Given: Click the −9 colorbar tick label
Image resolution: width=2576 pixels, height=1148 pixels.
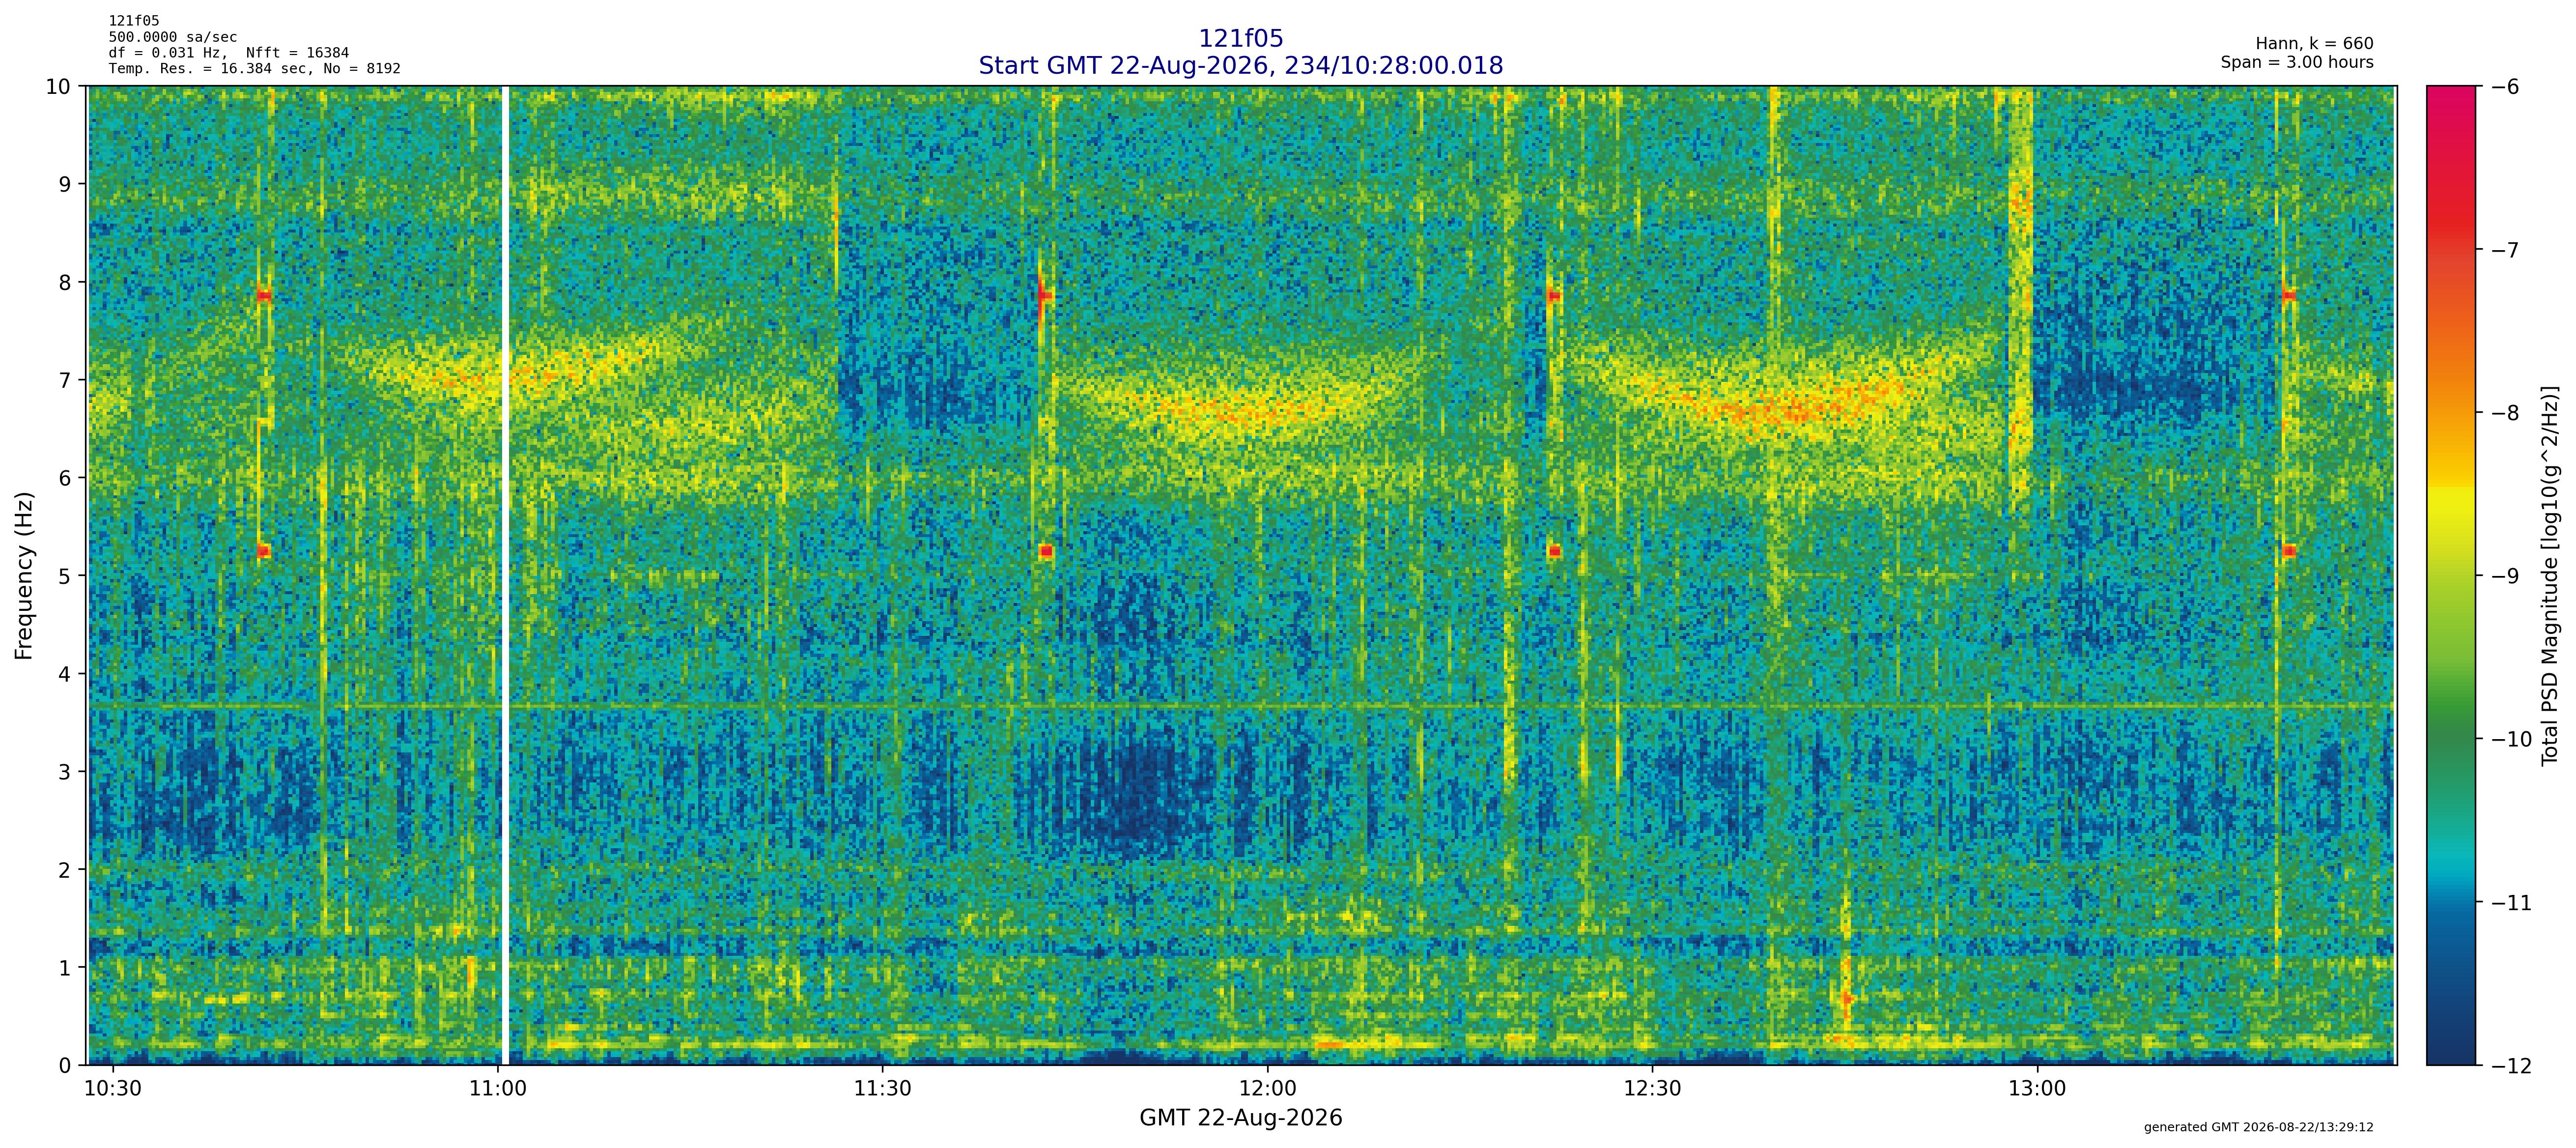Looking at the screenshot, I should pos(2503,576).
